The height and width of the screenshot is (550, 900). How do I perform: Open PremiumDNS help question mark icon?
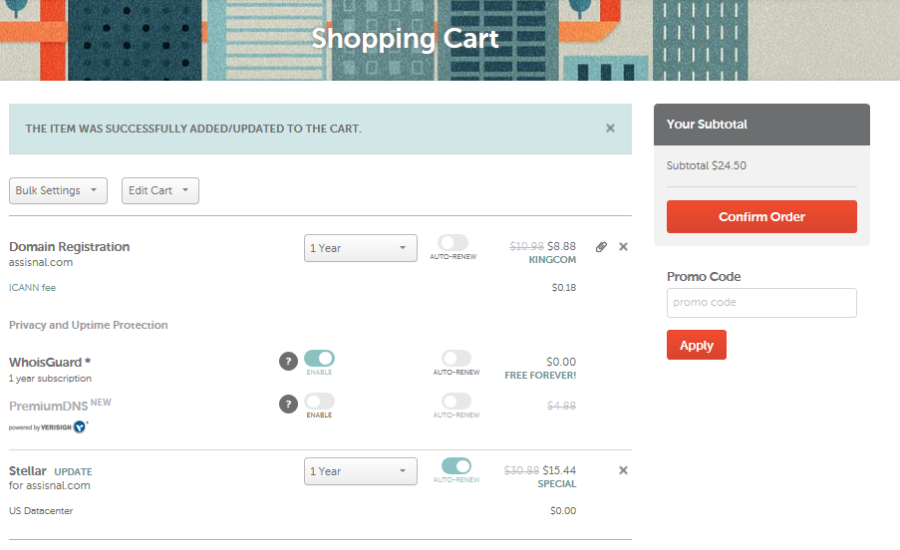[x=288, y=404]
